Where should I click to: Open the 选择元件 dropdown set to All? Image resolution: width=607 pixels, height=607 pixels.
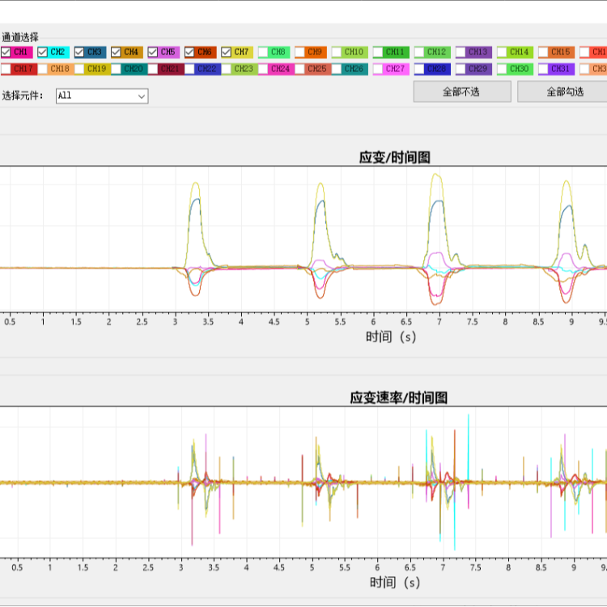click(x=102, y=96)
